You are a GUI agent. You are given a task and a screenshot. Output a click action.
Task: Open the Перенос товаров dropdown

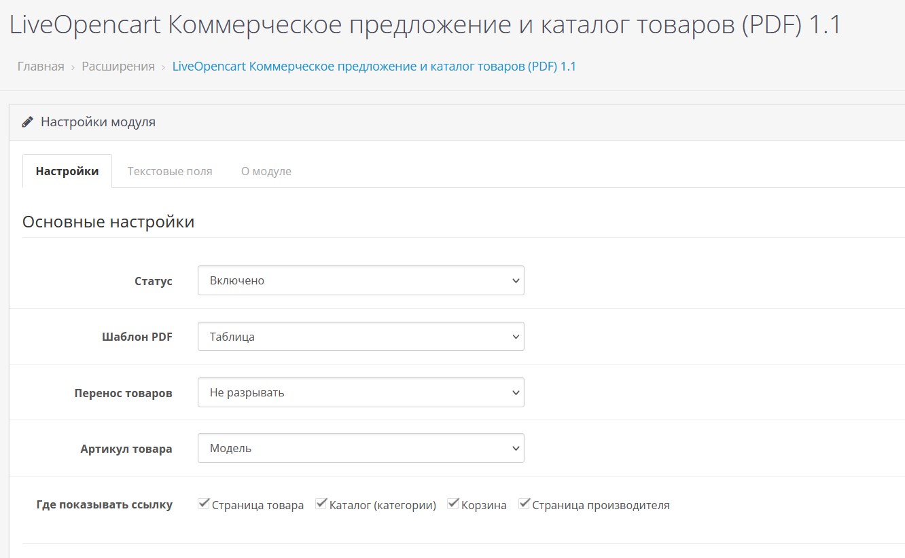361,392
